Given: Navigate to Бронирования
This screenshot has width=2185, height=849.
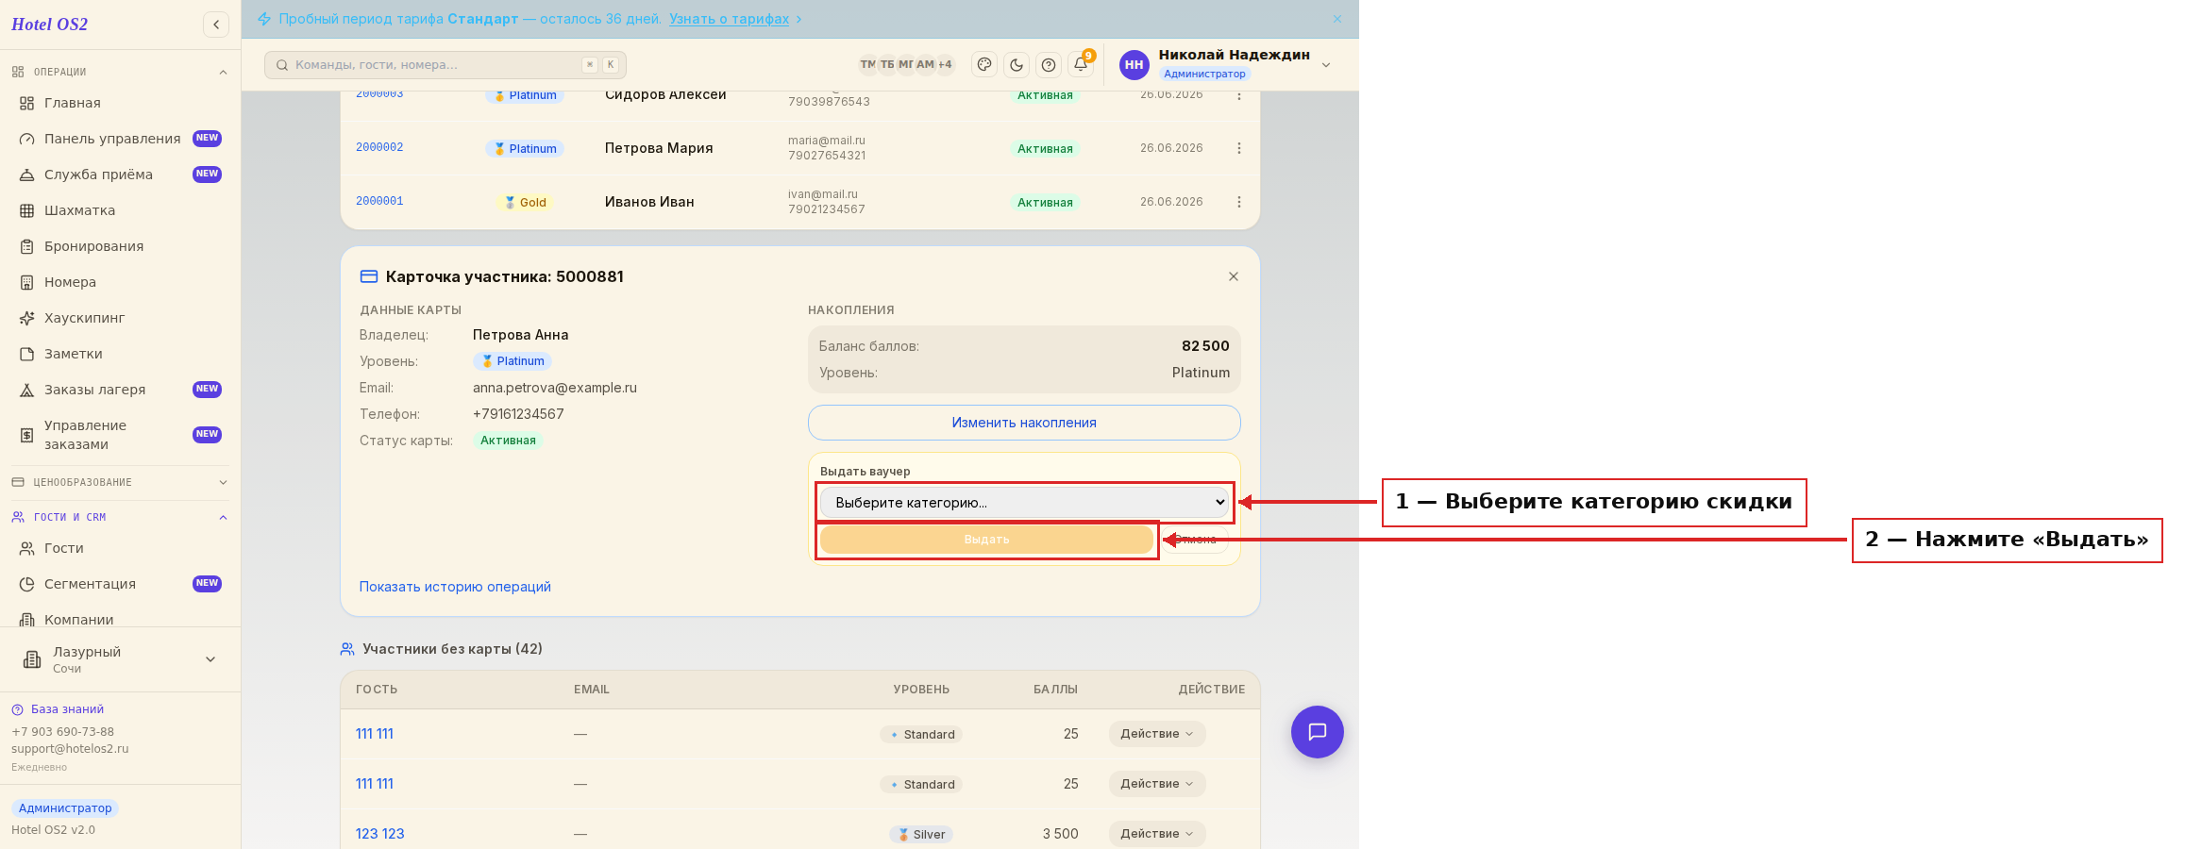Looking at the screenshot, I should pos(120,246).
